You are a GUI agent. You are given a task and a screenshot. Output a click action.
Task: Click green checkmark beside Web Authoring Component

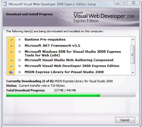tap(11, 60)
